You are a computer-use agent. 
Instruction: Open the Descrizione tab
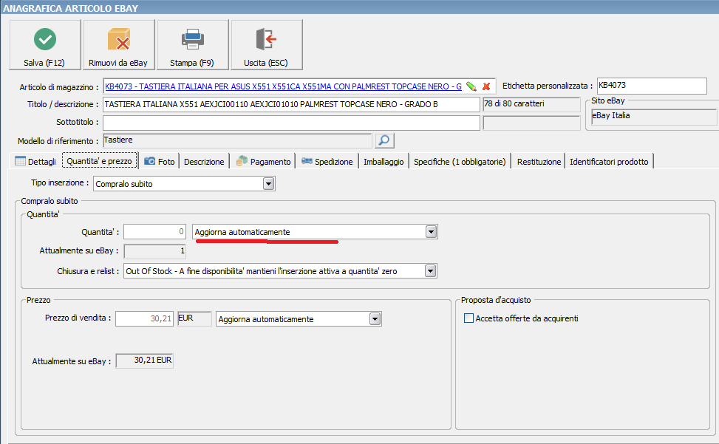click(204, 161)
